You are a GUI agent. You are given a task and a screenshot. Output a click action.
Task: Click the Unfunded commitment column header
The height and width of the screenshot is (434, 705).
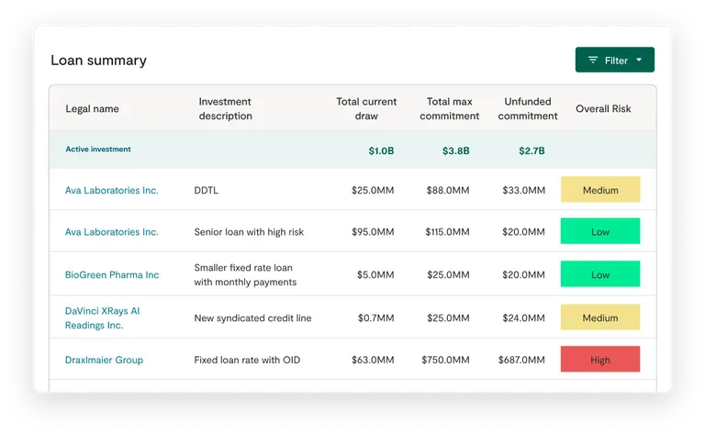click(x=528, y=108)
